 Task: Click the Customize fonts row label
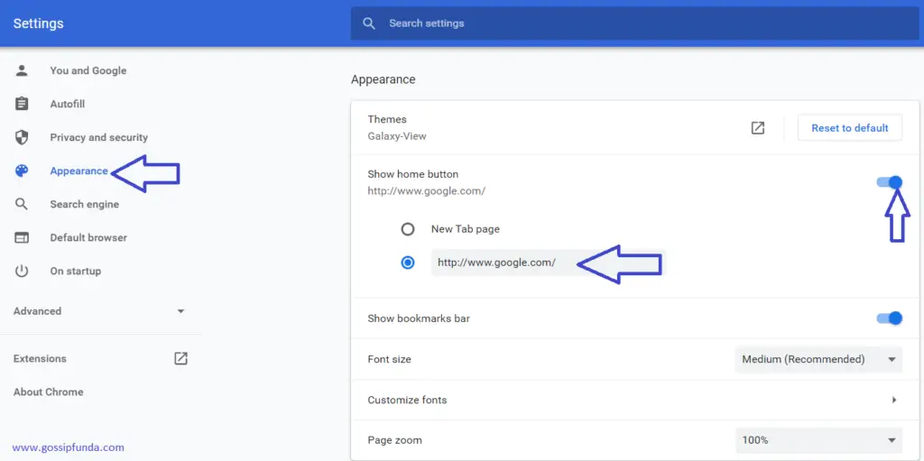pos(407,400)
